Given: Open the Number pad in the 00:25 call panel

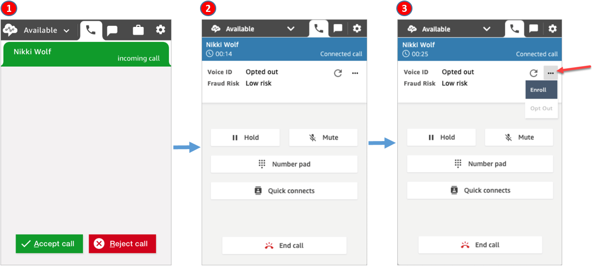Looking at the screenshot, I should tap(480, 164).
